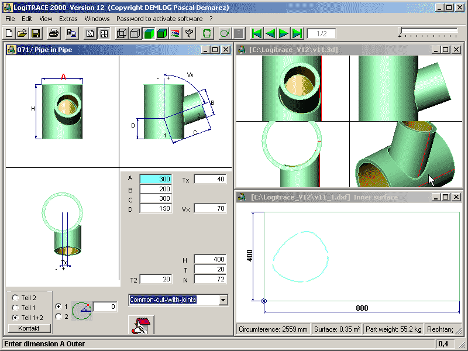468x351 pixels.
Task: Minimize the v11_1.dxf Inner surface window
Action: 436,197
